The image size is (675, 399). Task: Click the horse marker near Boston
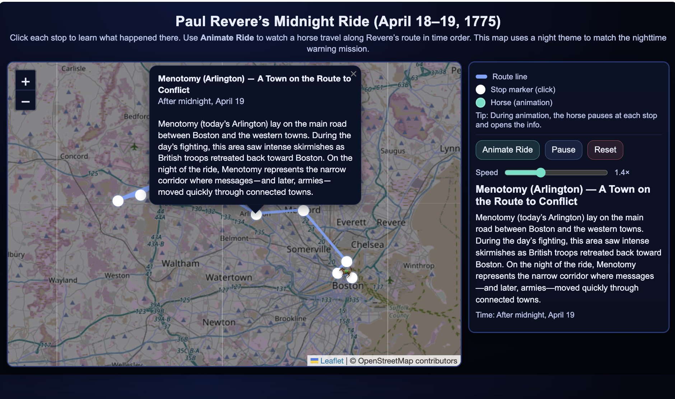coord(346,273)
